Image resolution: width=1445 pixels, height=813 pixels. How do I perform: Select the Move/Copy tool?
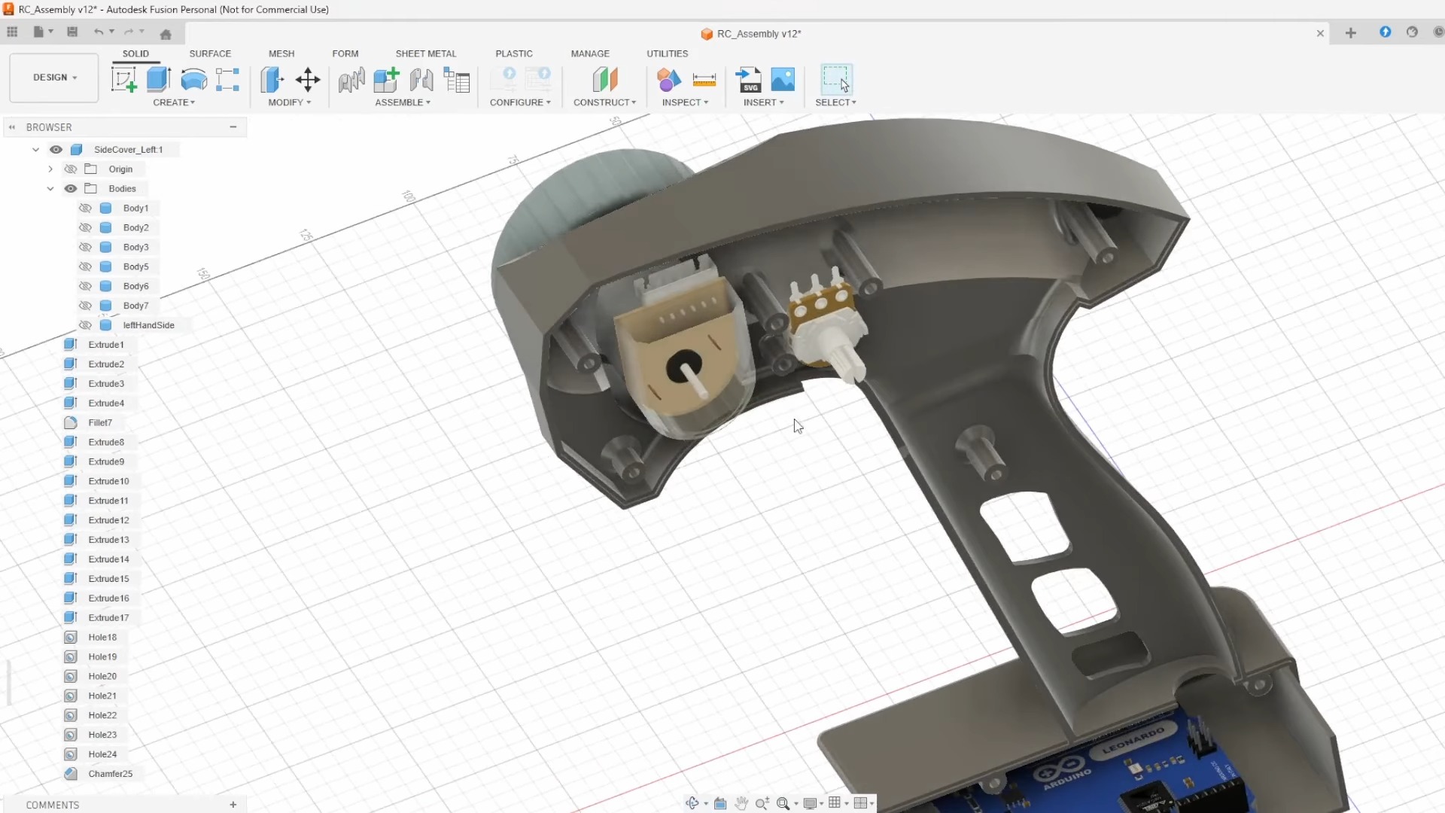[307, 79]
